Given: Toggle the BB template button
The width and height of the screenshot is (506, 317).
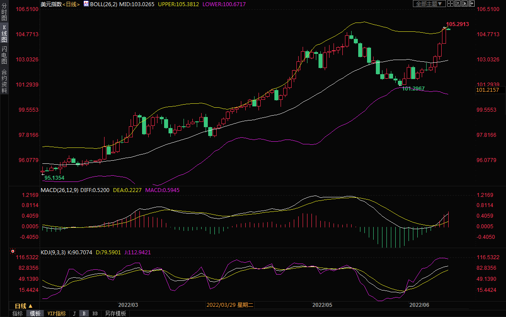Looking at the screenshot, I should (95, 313).
